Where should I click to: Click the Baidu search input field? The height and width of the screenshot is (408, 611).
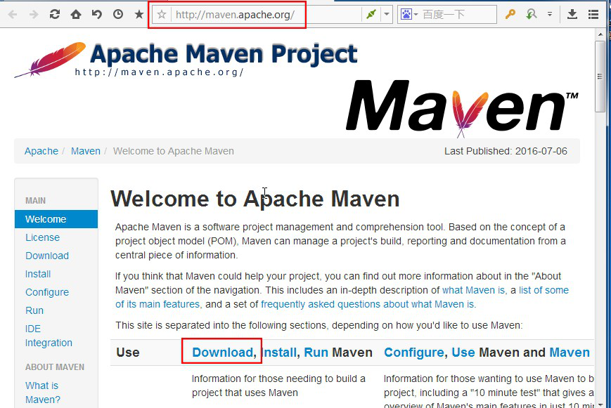[457, 15]
